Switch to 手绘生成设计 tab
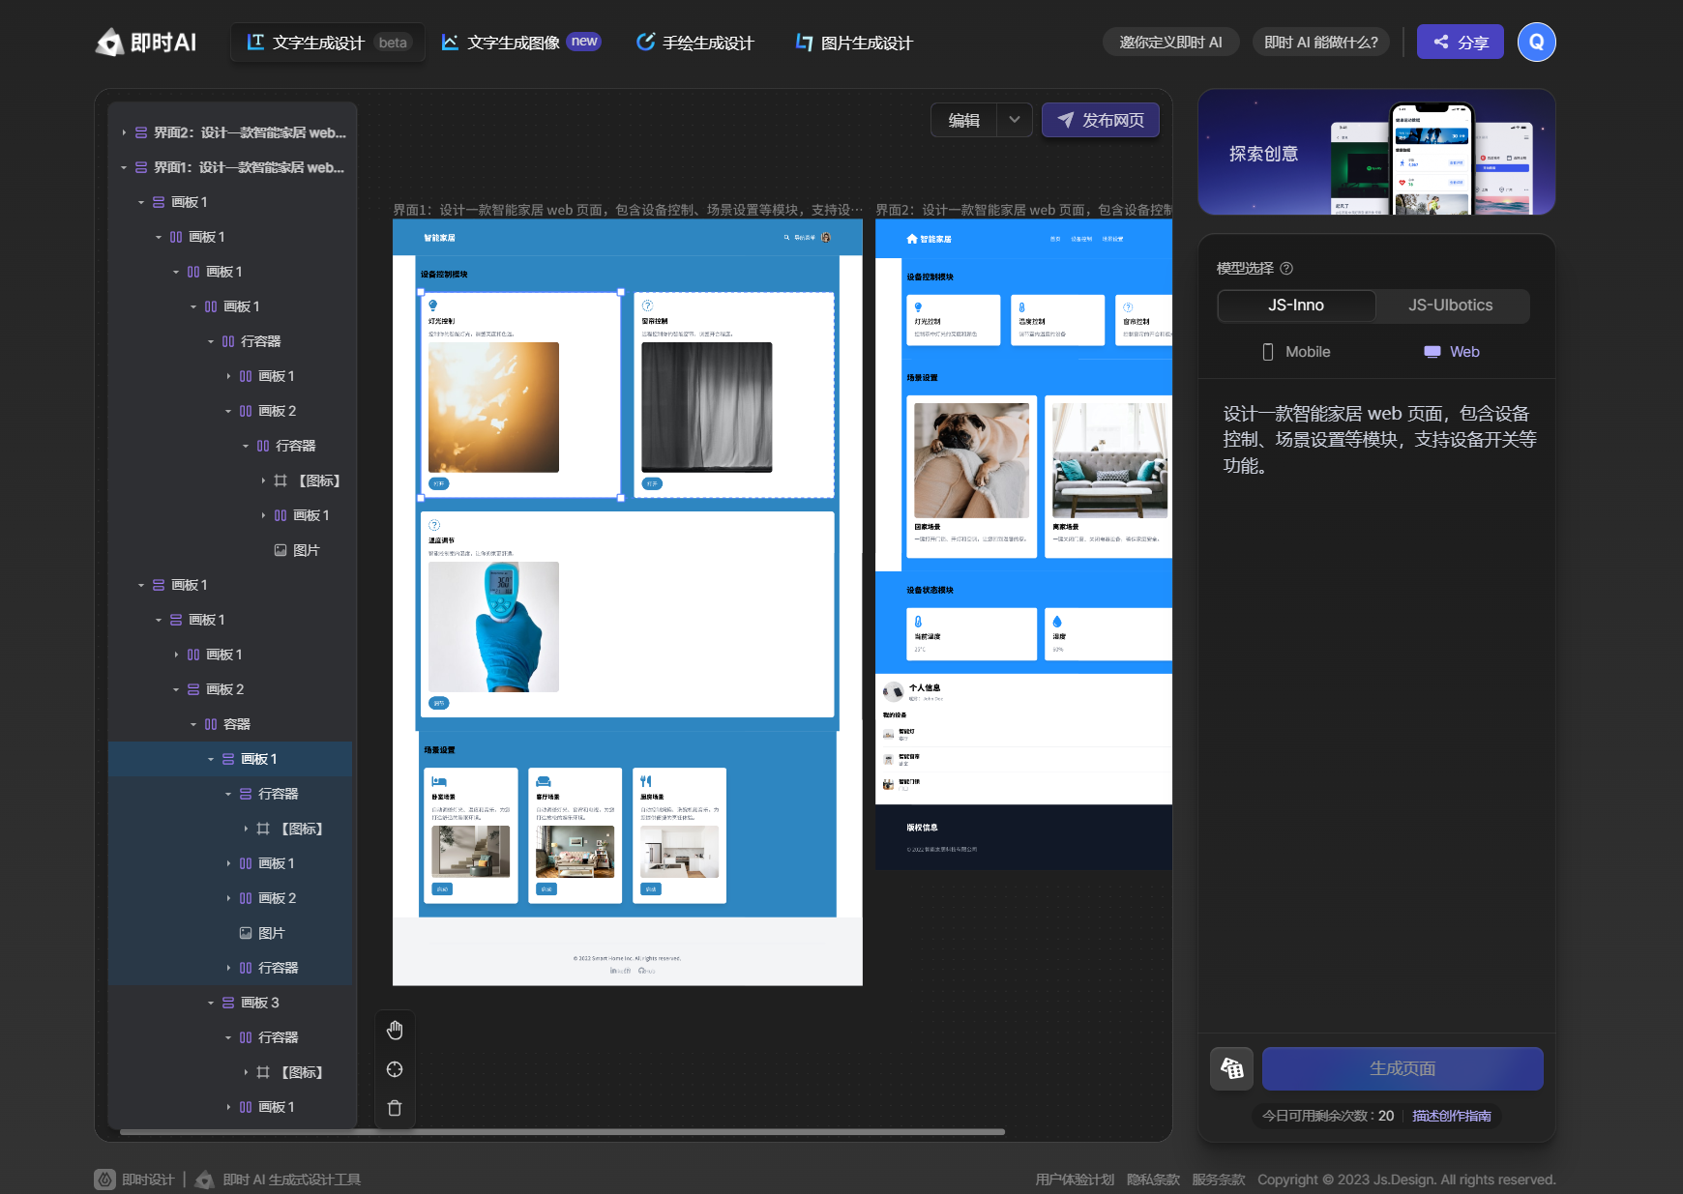 tap(694, 43)
